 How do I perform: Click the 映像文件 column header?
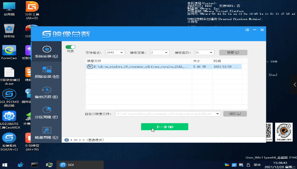(139, 61)
